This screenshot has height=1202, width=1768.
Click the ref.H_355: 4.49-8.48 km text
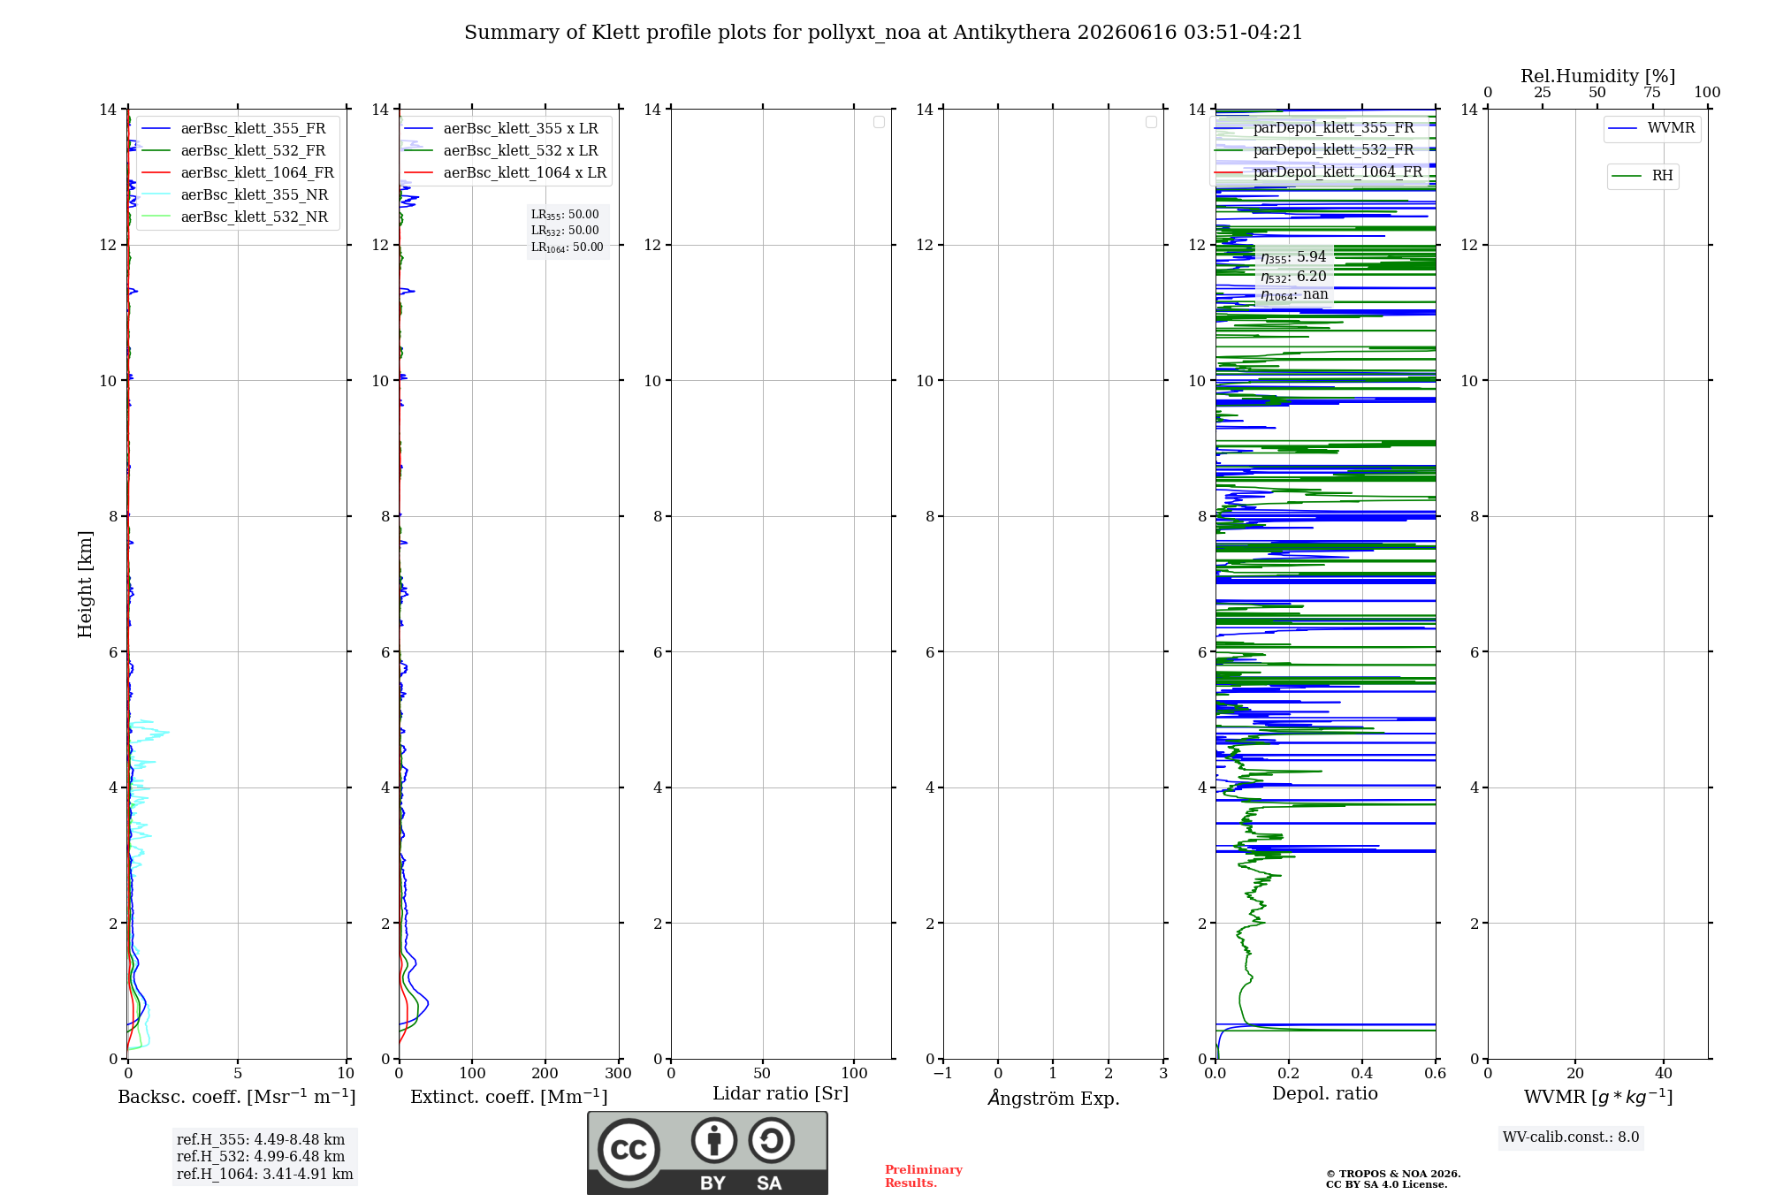(261, 1140)
